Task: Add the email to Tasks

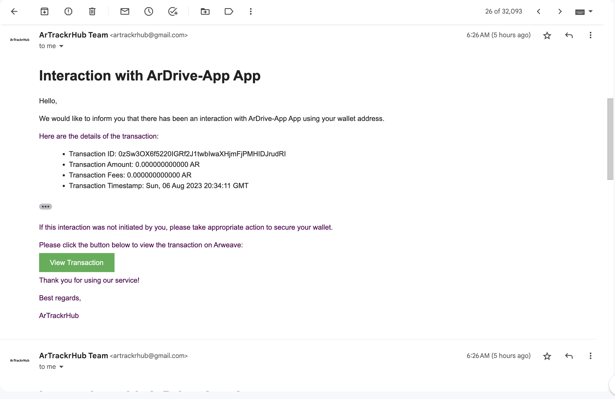Action: [x=173, y=11]
